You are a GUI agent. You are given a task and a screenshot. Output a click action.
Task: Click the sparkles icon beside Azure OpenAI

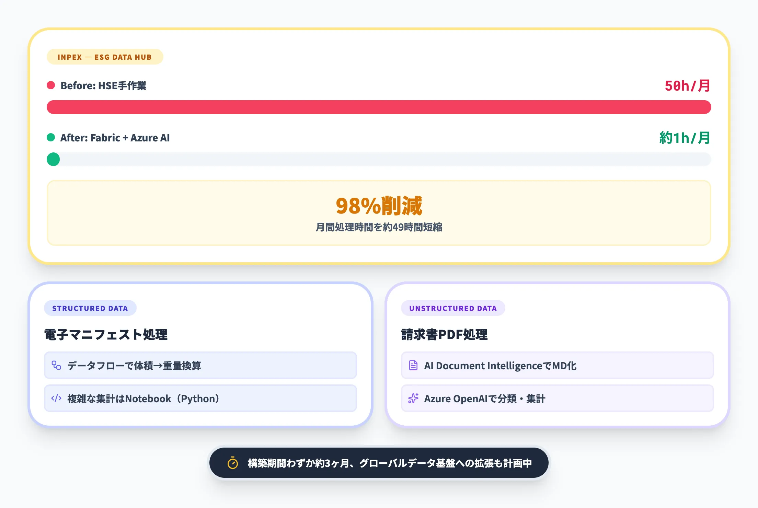tap(413, 398)
